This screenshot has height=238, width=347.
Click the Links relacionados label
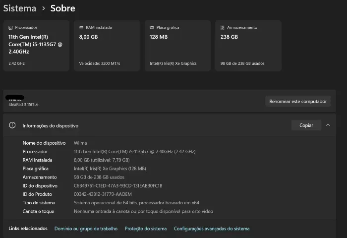point(28,229)
